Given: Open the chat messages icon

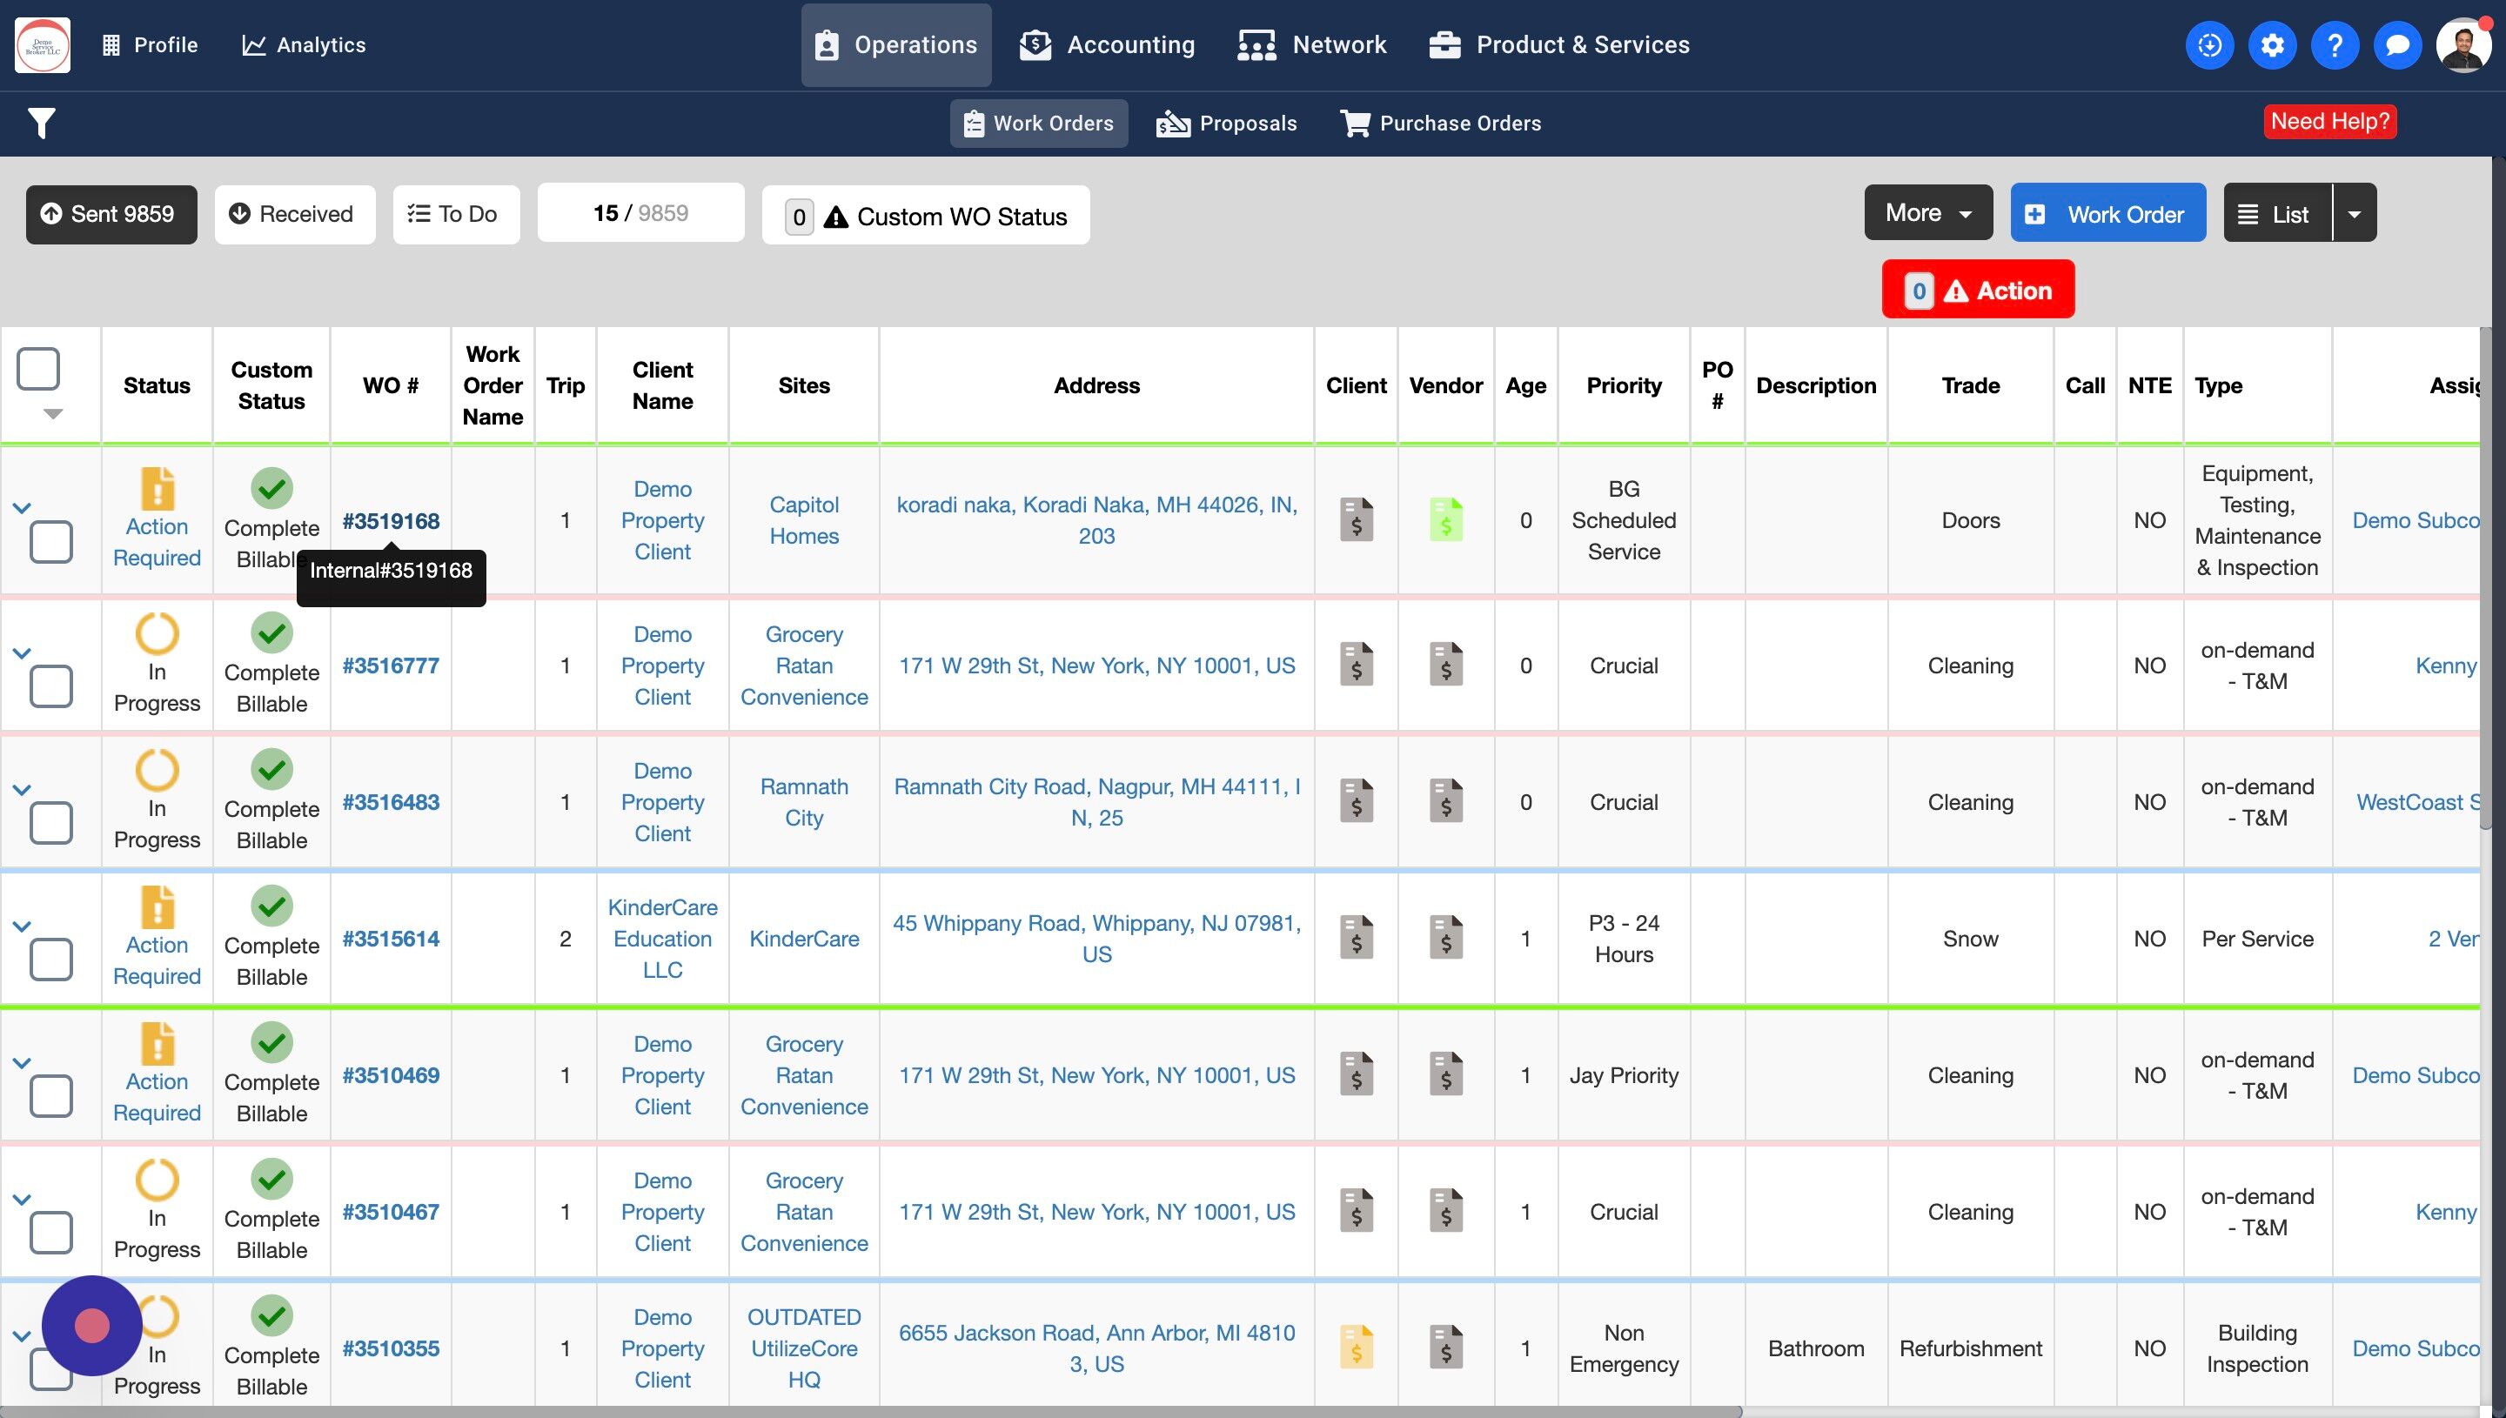Looking at the screenshot, I should (x=2397, y=44).
